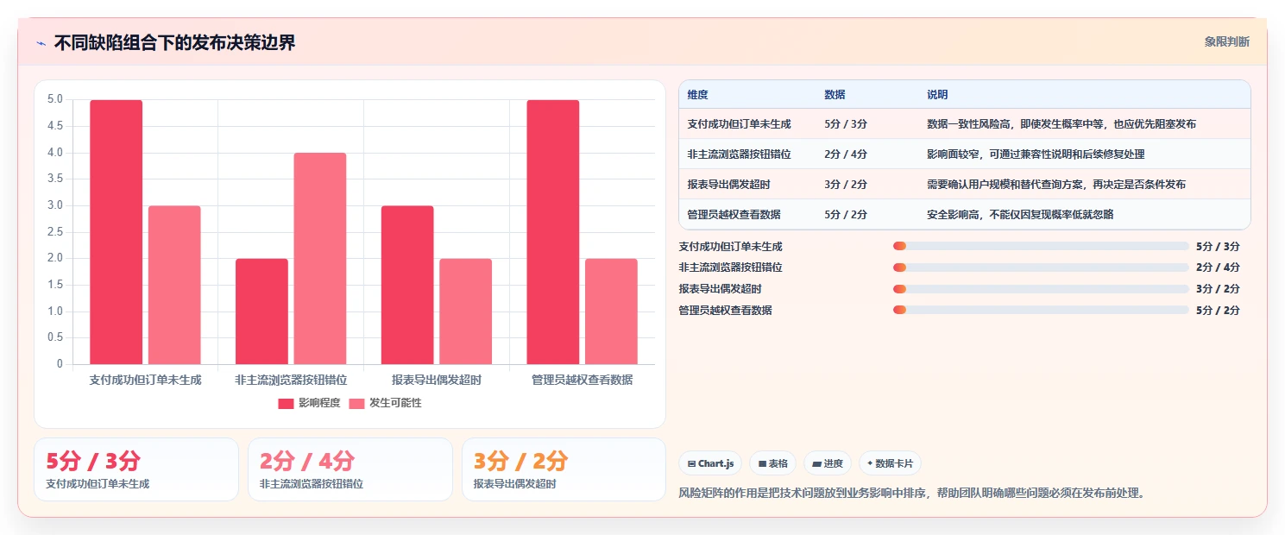Click x-axis label 非主流浏览器按钮错位
Image resolution: width=1285 pixels, height=535 pixels.
point(291,380)
